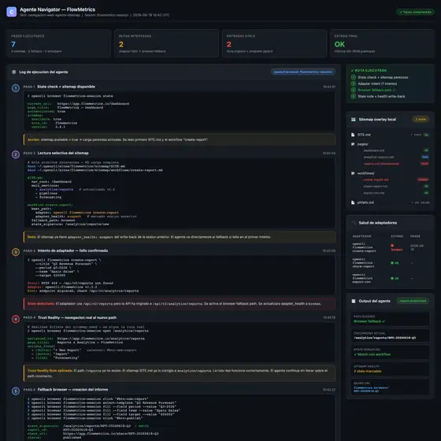Open the Rutas Intentadas card showing 2
Viewport: 441px width, 441px height.
click(166, 43)
